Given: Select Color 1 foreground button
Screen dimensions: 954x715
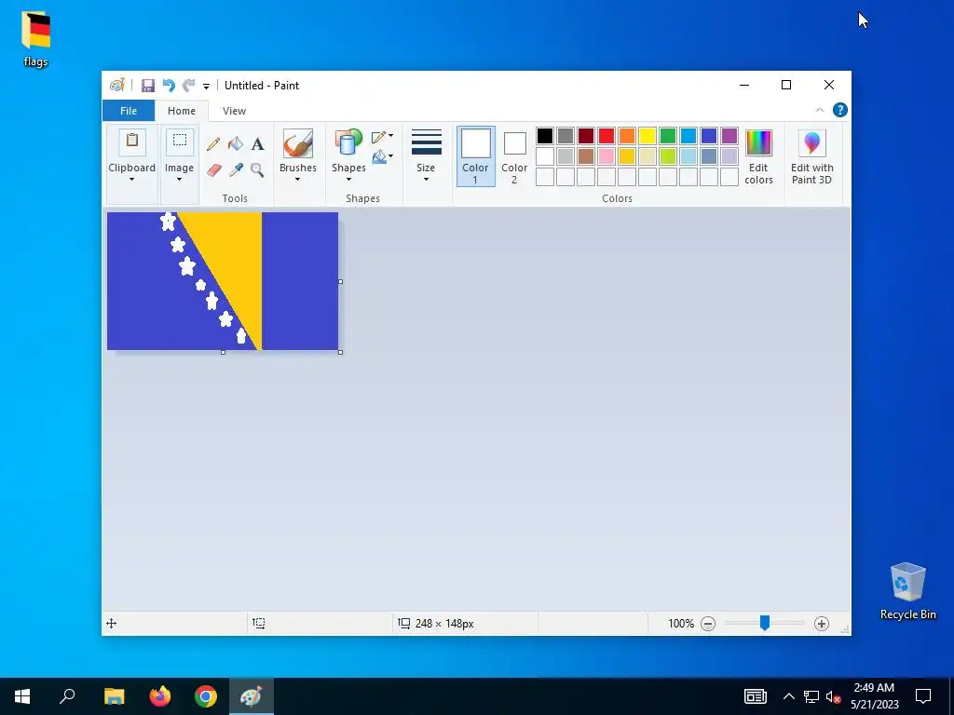Looking at the screenshot, I should [476, 156].
